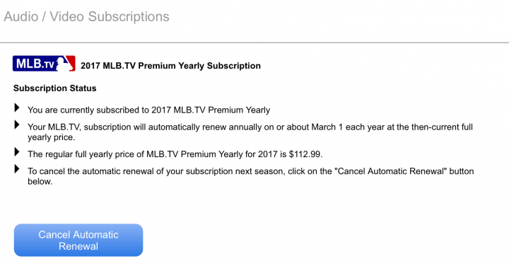
Task: Click the arrow bullet beside 'automatically renew annually' line
Action: (17, 125)
